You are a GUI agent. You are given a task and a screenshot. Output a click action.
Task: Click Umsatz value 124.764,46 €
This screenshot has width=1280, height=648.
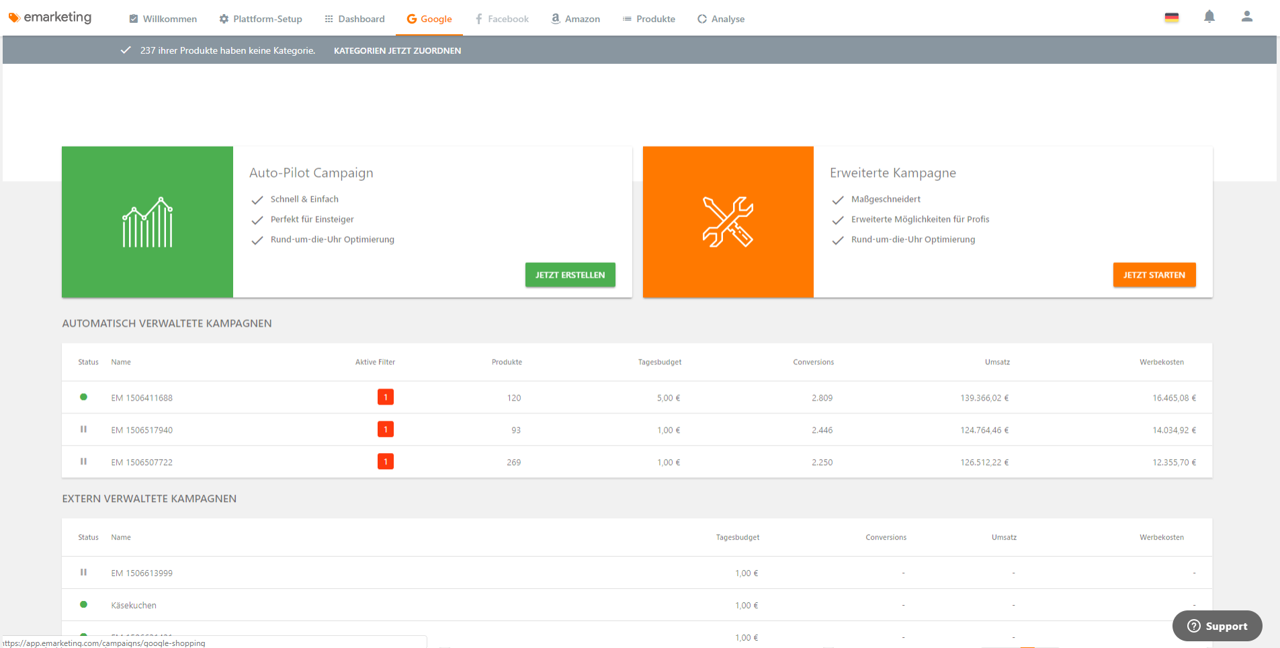tap(984, 430)
